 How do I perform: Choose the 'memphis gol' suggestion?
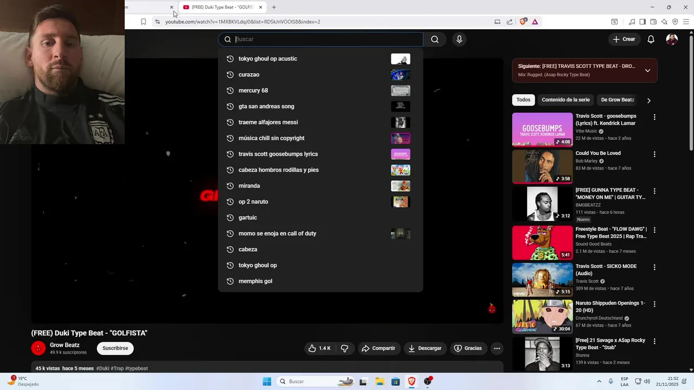click(320, 281)
